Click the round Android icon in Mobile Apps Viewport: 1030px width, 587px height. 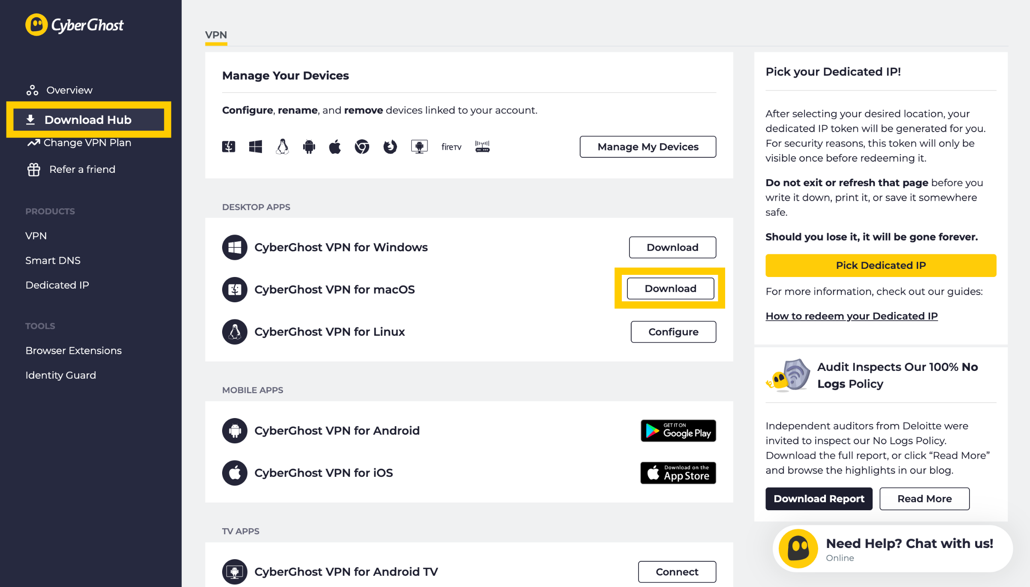coord(235,430)
